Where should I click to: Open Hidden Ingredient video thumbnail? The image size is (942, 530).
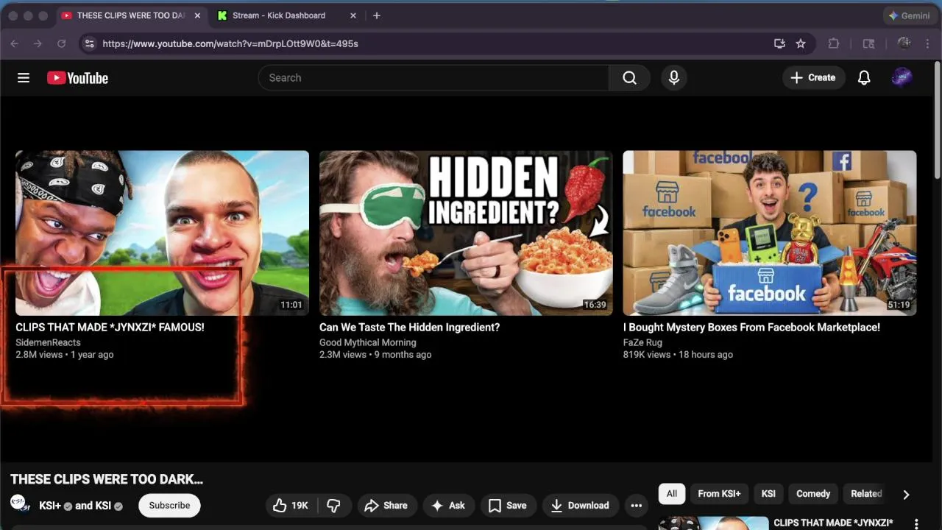pos(466,233)
